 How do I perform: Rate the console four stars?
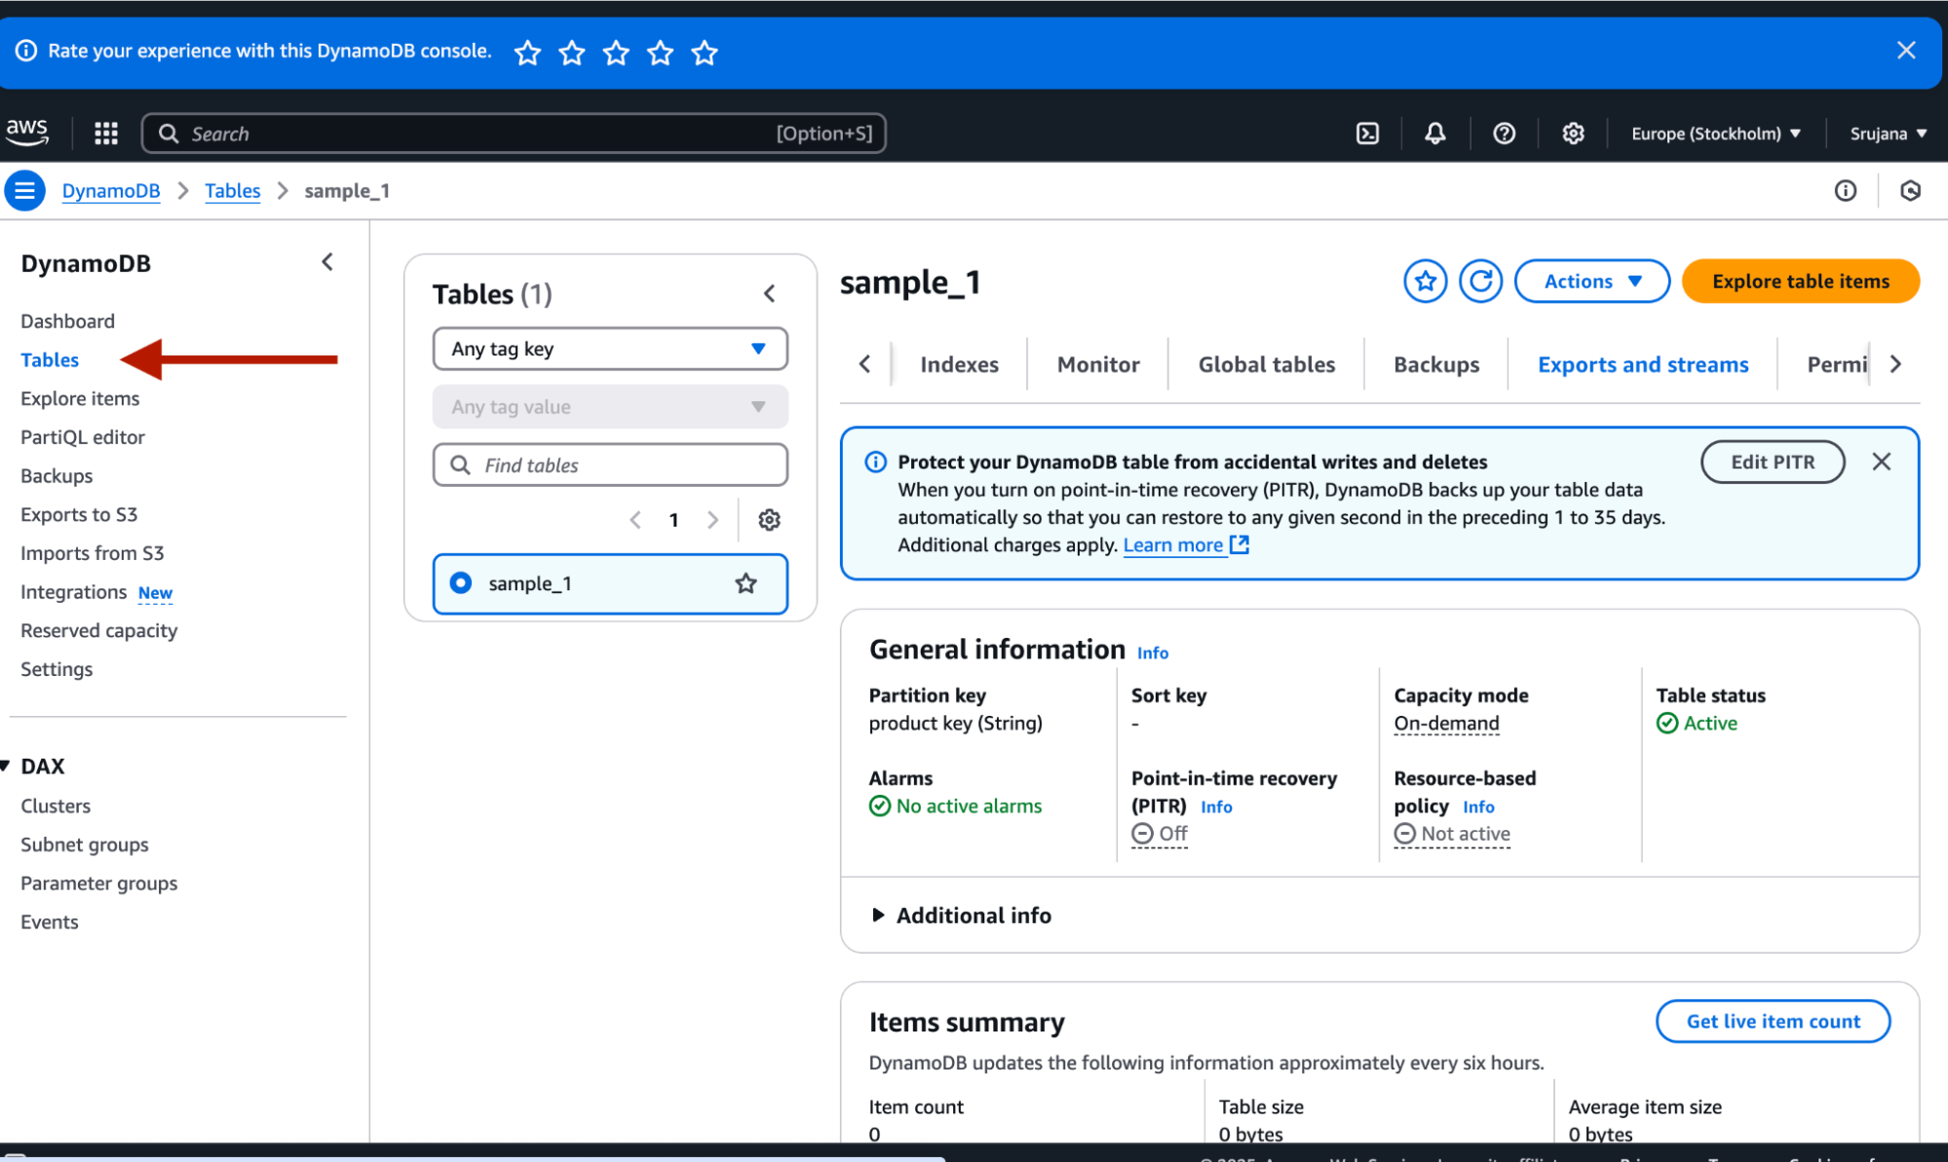click(x=661, y=53)
